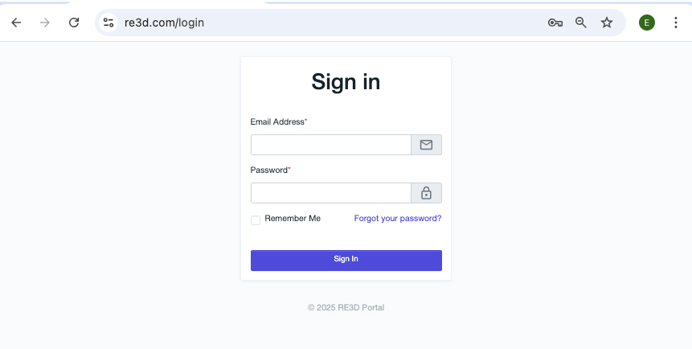
Task: Open the saved passwords key icon
Action: pos(555,23)
